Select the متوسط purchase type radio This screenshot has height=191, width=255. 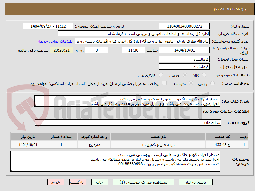[191, 83]
